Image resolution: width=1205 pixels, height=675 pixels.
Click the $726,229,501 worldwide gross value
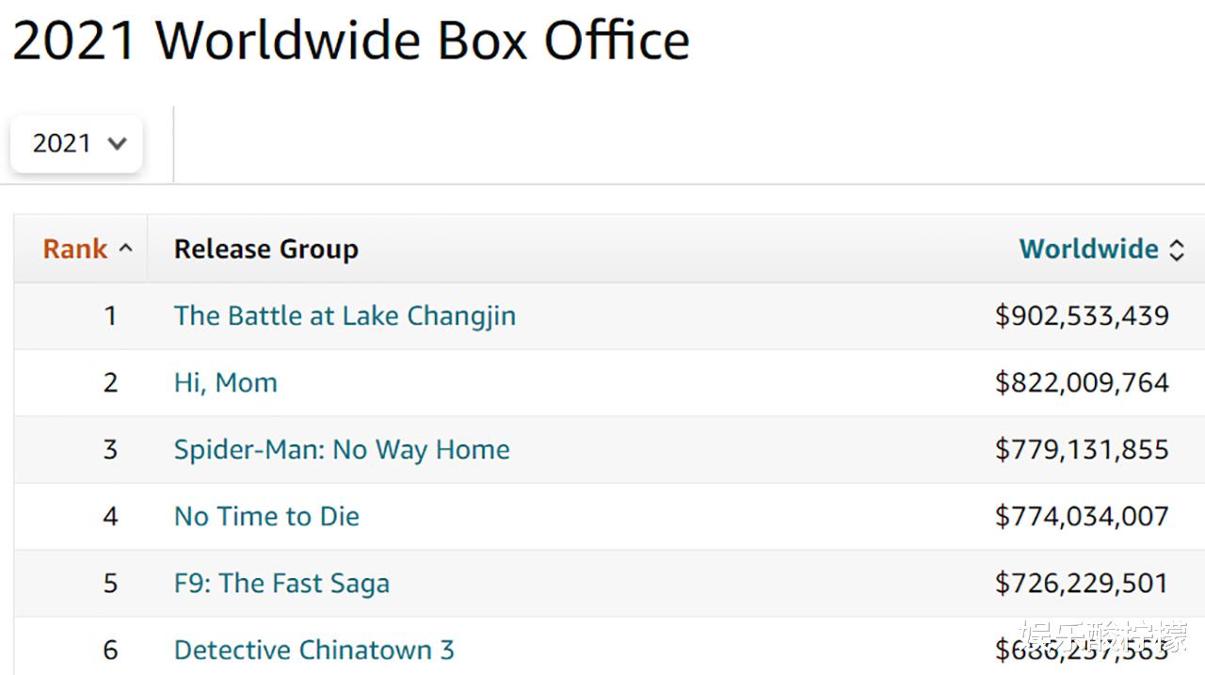pyautogui.click(x=1082, y=584)
